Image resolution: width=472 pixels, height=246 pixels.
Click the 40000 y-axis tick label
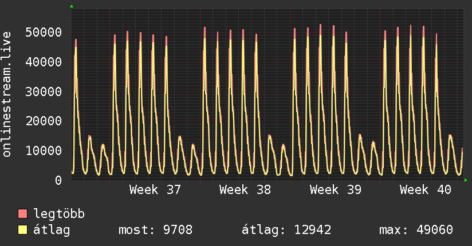click(44, 62)
